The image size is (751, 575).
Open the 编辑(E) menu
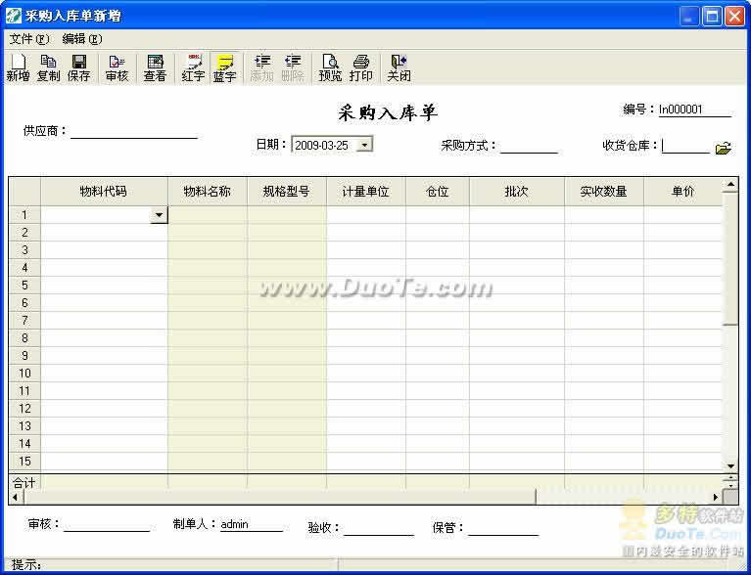coord(82,39)
